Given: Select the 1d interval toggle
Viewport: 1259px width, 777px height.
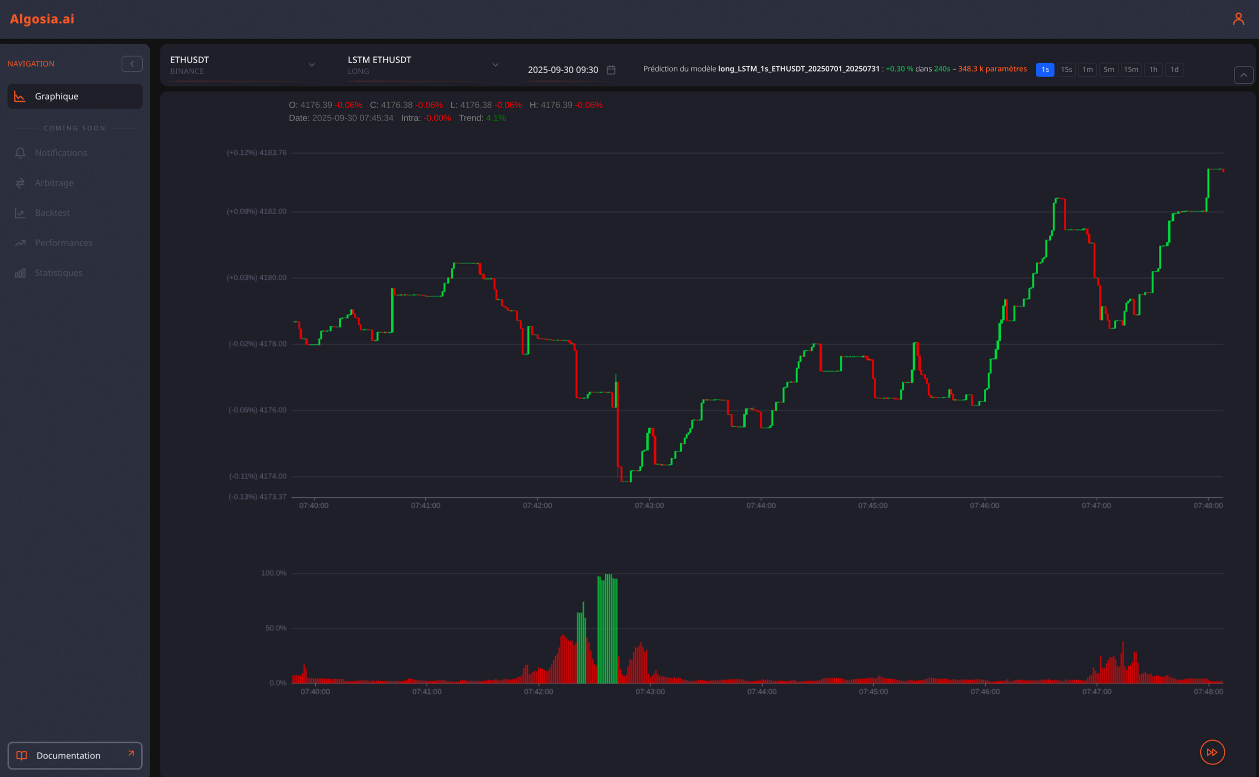Looking at the screenshot, I should pos(1174,69).
